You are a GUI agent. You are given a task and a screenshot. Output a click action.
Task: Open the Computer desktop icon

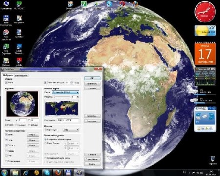pyautogui.click(x=6, y=5)
